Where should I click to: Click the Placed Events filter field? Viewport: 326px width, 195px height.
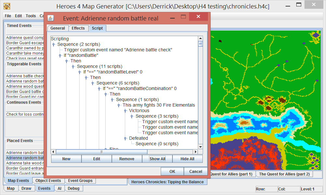click(25, 147)
